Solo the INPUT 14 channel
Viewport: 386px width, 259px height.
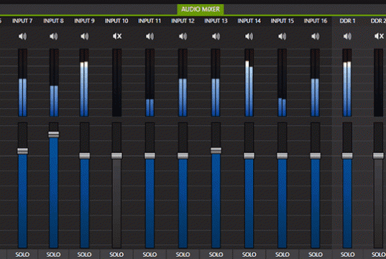pos(249,254)
